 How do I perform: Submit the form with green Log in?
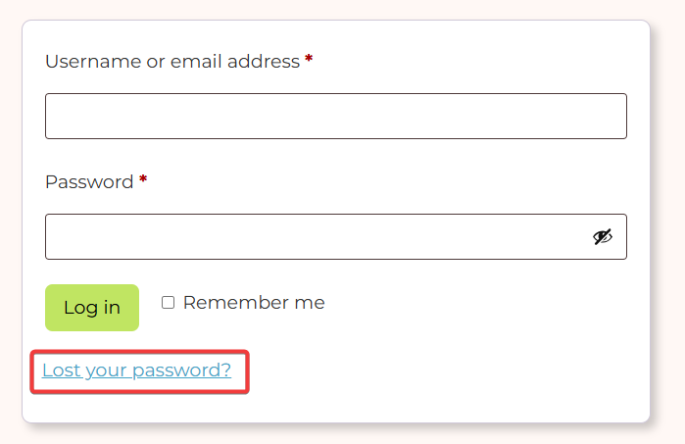pos(92,308)
